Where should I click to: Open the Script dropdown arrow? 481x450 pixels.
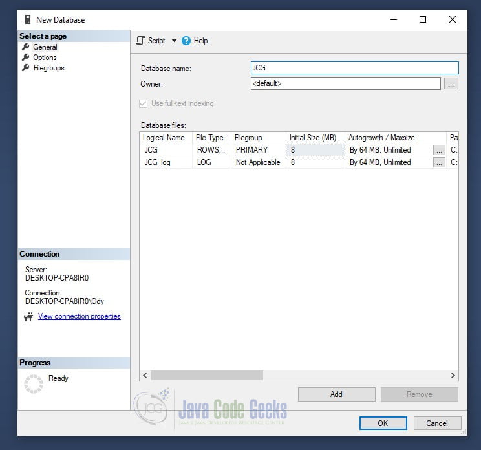coord(174,41)
